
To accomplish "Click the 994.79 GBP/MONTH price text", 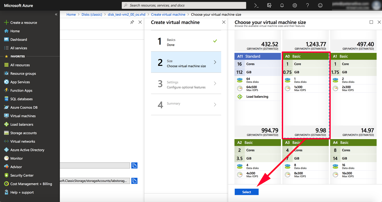I will [x=263, y=132].
